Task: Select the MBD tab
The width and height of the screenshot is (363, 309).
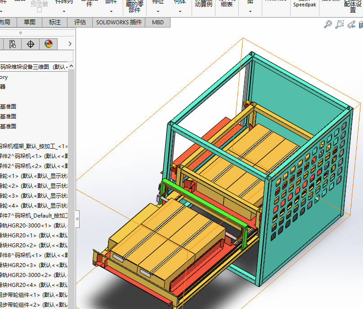Action: coord(158,22)
